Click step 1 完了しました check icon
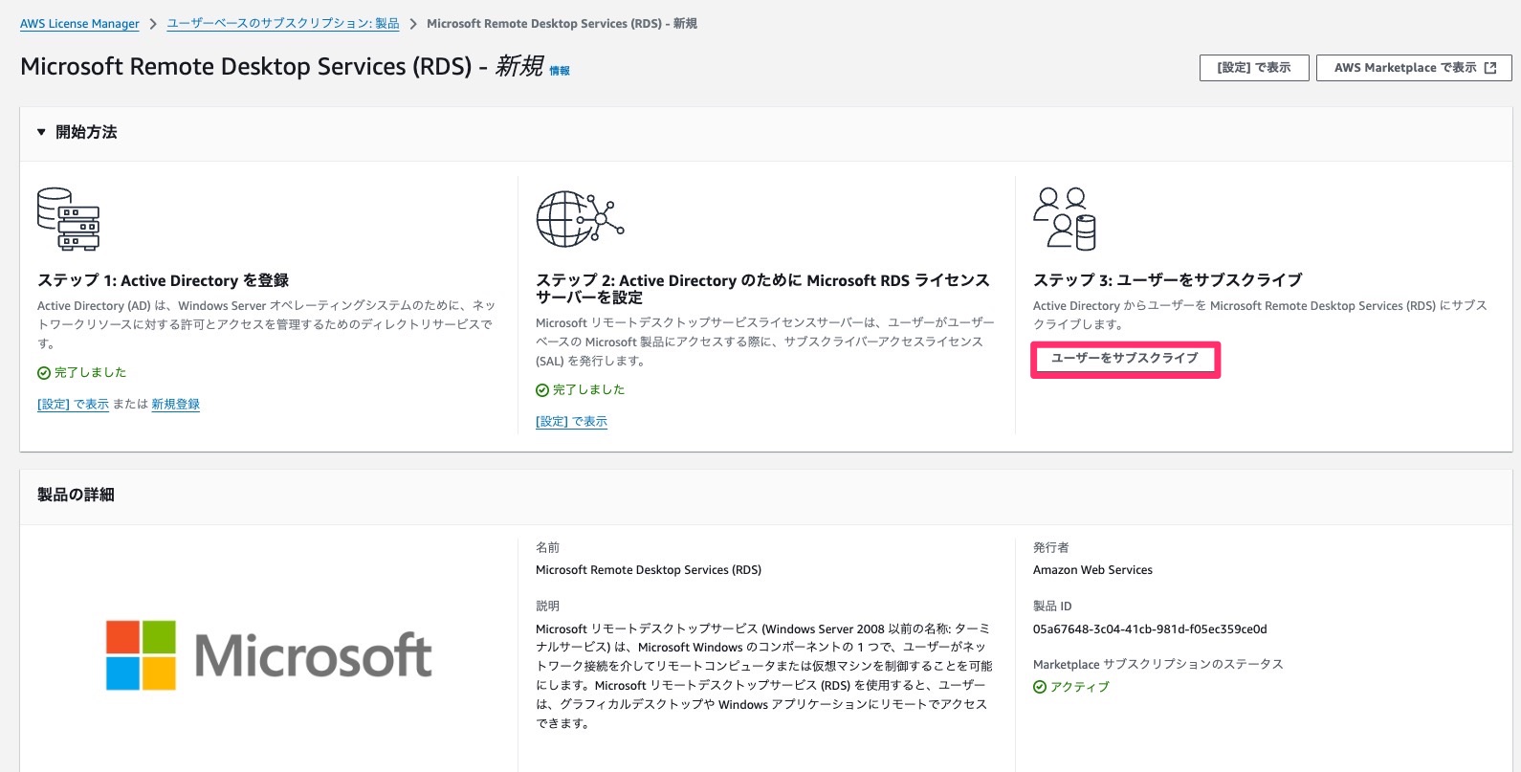Image resolution: width=1521 pixels, height=772 pixels. 44,373
